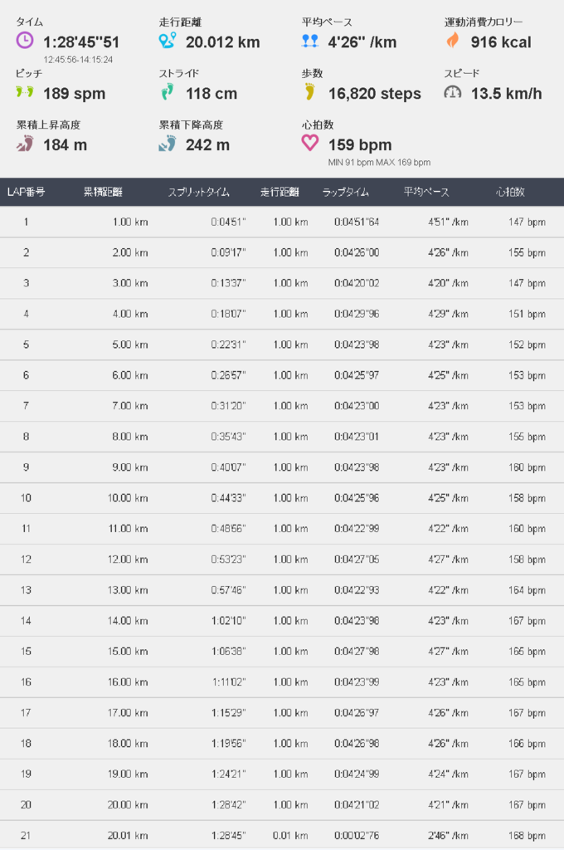Viewport: 564px width, 850px height.
Task: Click the 20.012 km distance value
Action: point(222,42)
